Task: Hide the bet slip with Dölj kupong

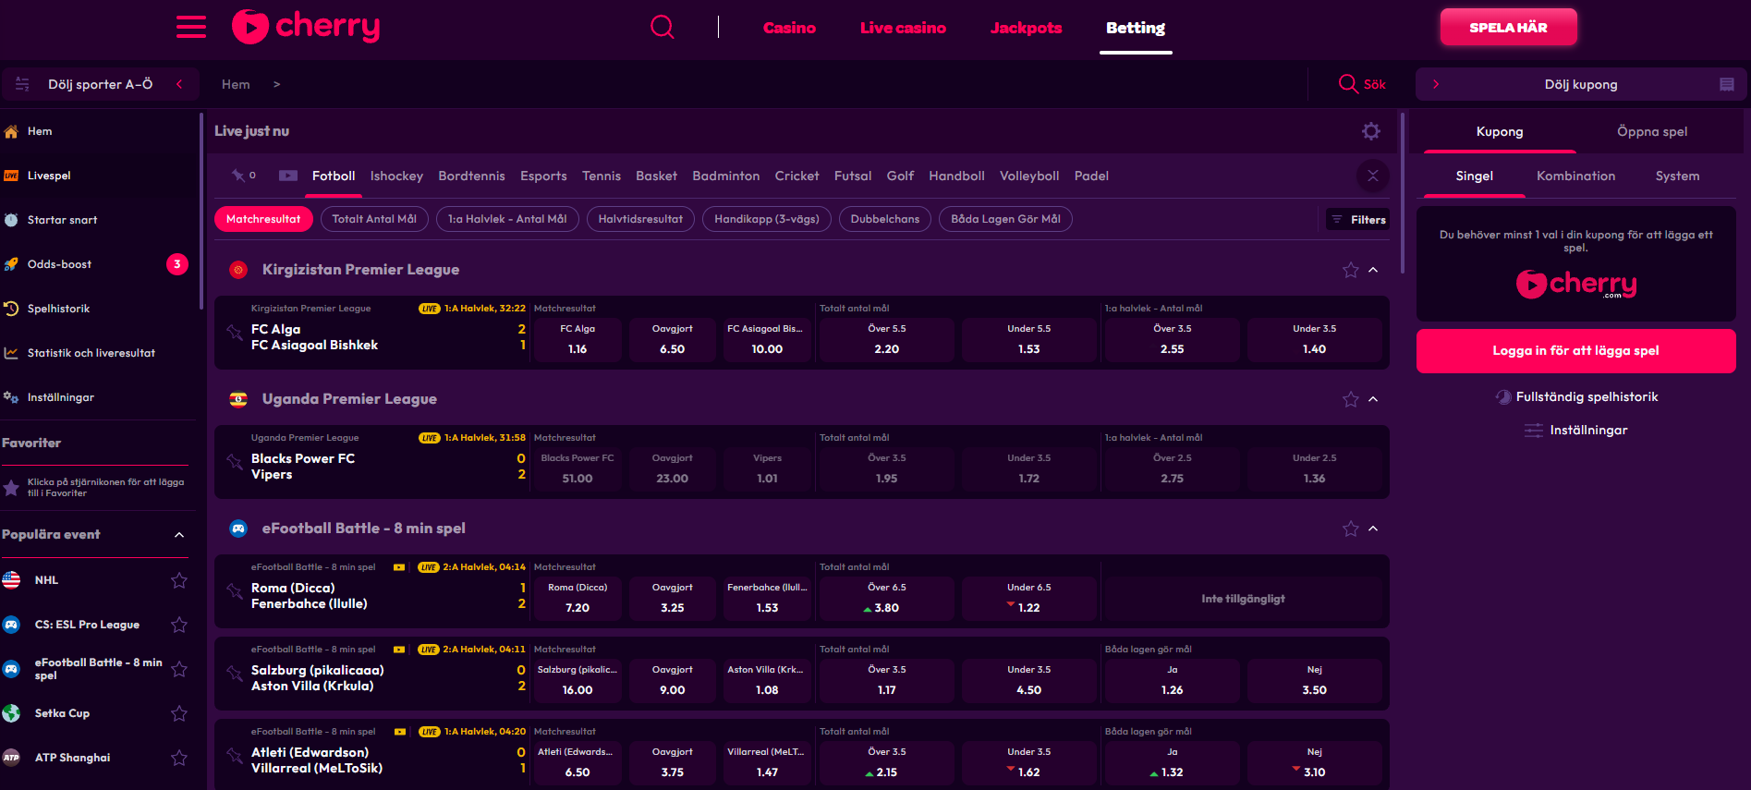Action: [x=1581, y=84]
